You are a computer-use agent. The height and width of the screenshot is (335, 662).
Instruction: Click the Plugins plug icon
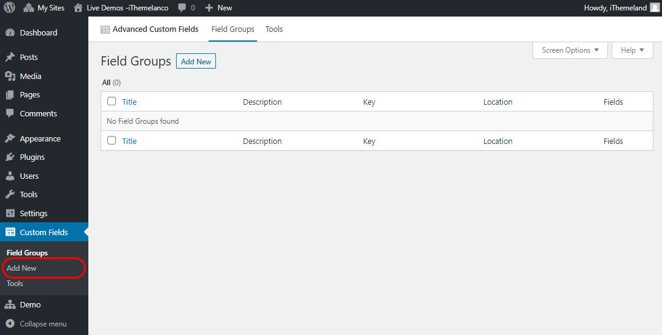point(10,157)
